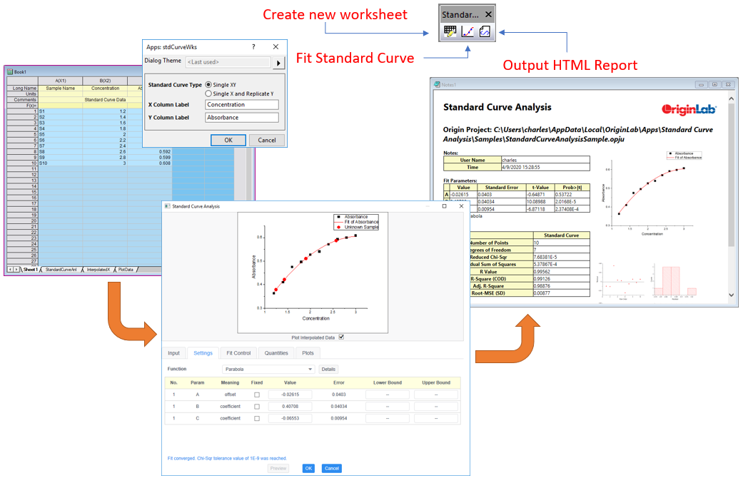Click the Book1 workbook window icon

10,71
